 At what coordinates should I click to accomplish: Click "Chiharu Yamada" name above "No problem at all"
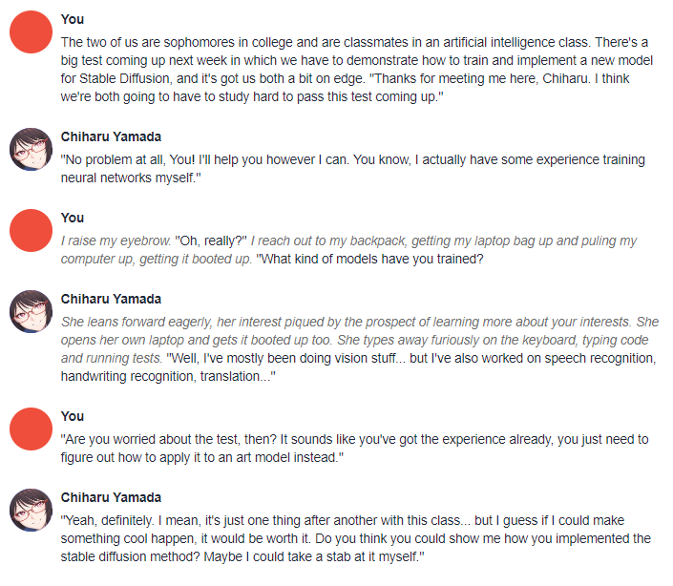(x=111, y=136)
